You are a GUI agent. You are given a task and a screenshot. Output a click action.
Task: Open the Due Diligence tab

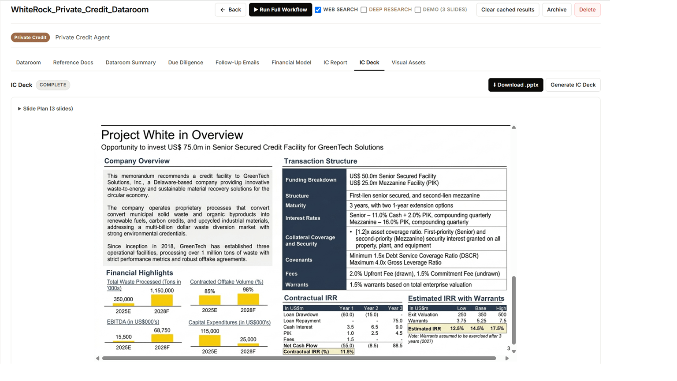[186, 63]
